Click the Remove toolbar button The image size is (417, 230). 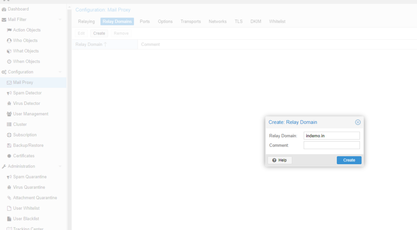121,33
